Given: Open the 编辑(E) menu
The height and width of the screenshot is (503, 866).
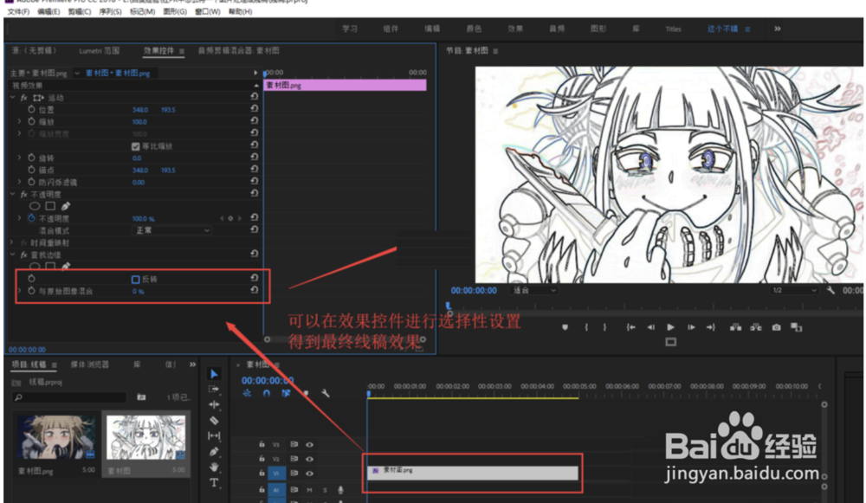Looking at the screenshot, I should click(48, 11).
